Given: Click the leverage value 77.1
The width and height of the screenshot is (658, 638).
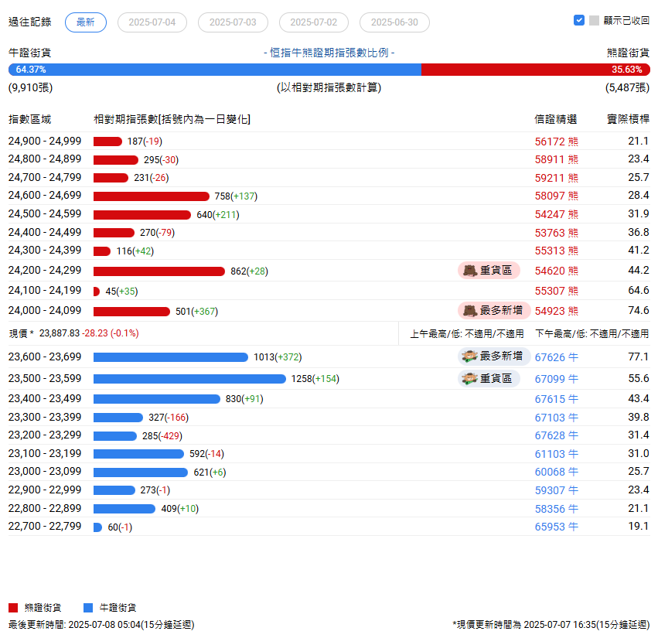Looking at the screenshot, I should tap(638, 357).
